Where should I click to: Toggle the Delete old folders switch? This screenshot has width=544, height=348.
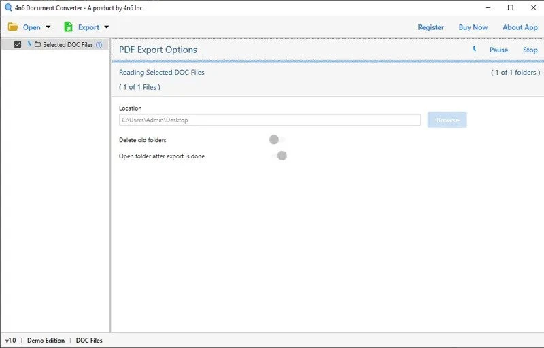coord(276,140)
